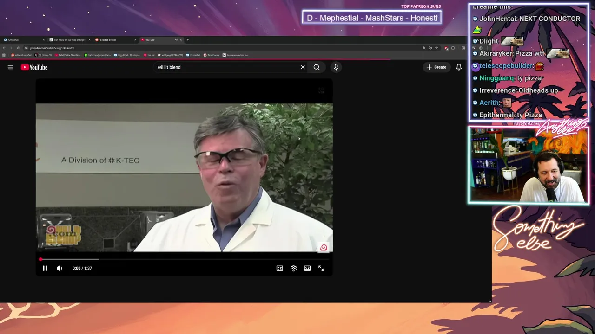Open the tab search icon in toolbar
The height and width of the screenshot is (334, 595).
coord(463,48)
